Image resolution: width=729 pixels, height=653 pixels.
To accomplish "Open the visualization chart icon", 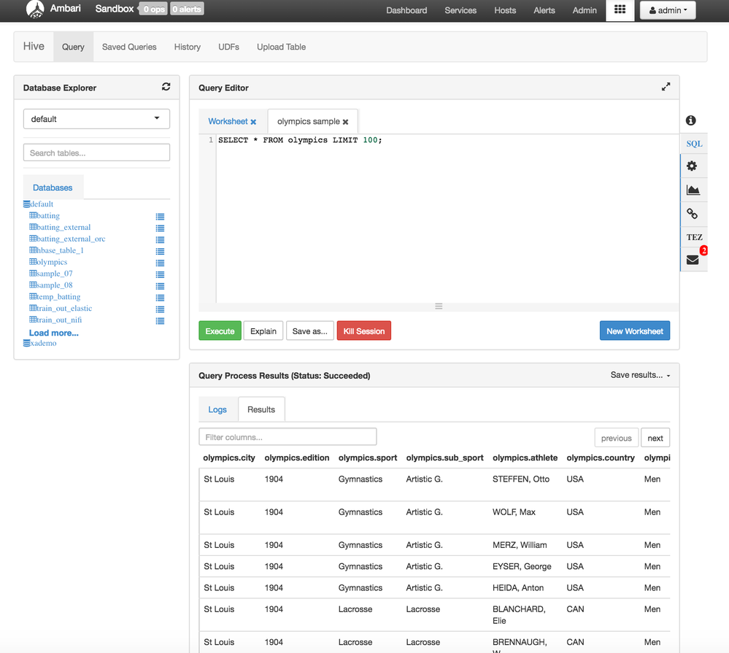I will [693, 190].
